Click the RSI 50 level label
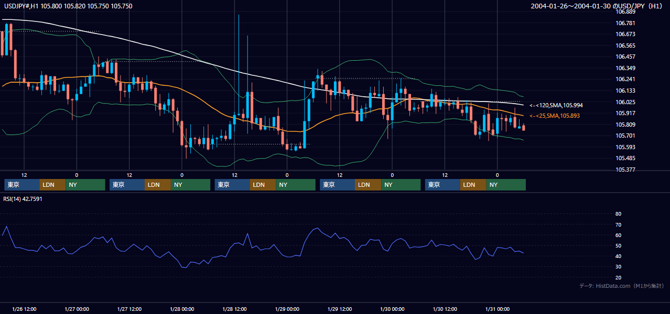Image resolution: width=670 pixels, height=314 pixels. tap(618, 245)
